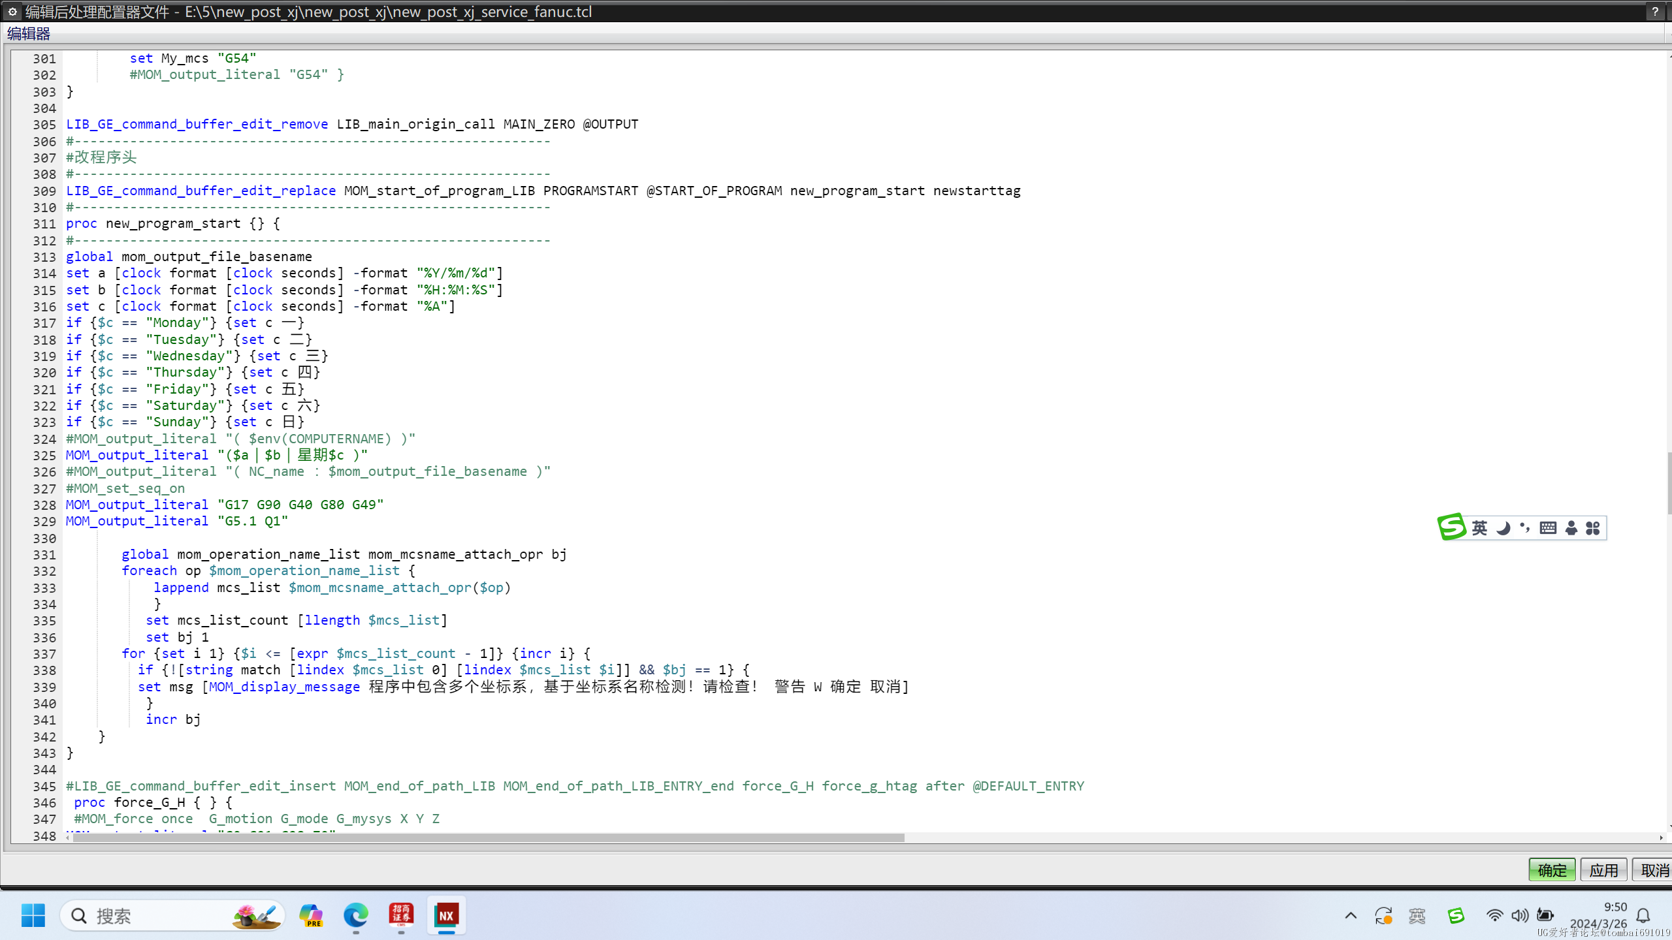The height and width of the screenshot is (940, 1672).
Task: Click line number 309 in the gutter
Action: point(44,191)
